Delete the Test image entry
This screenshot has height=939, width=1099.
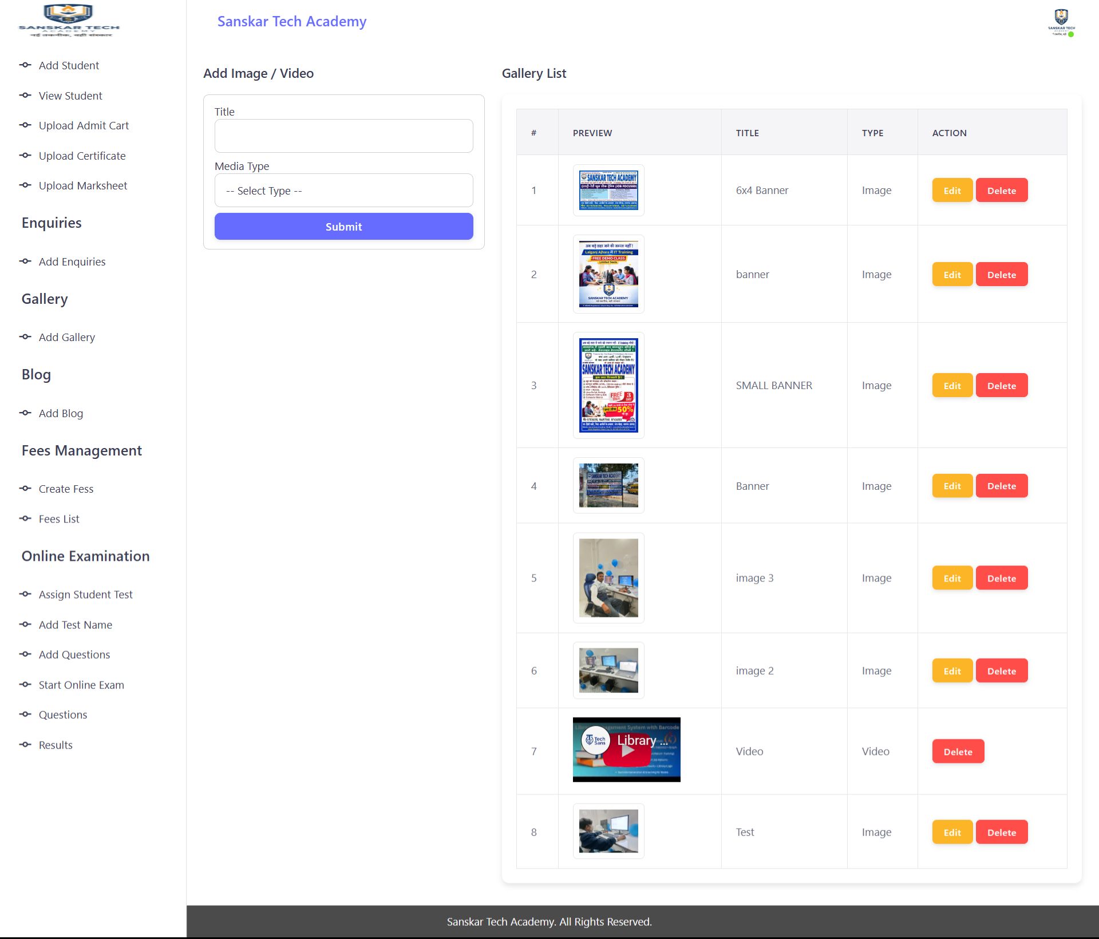(x=1001, y=832)
